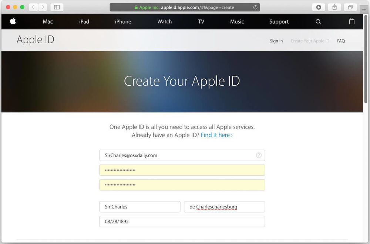The width and height of the screenshot is (370, 244).
Task: Open the iPad menu item
Action: click(84, 22)
